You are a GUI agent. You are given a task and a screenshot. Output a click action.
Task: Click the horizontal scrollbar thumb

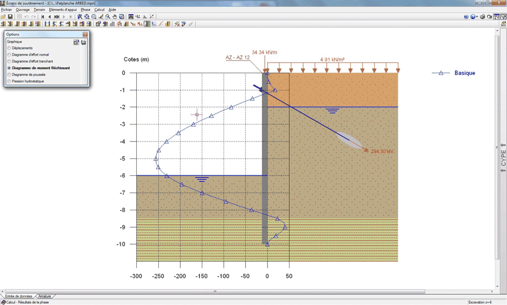(215, 291)
